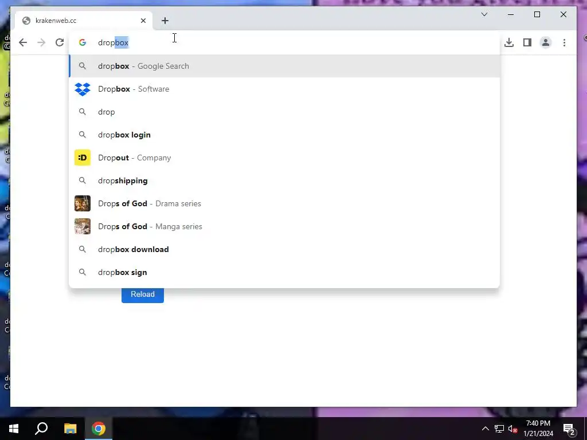Open clock showing 7:40 PM

pyautogui.click(x=538, y=429)
